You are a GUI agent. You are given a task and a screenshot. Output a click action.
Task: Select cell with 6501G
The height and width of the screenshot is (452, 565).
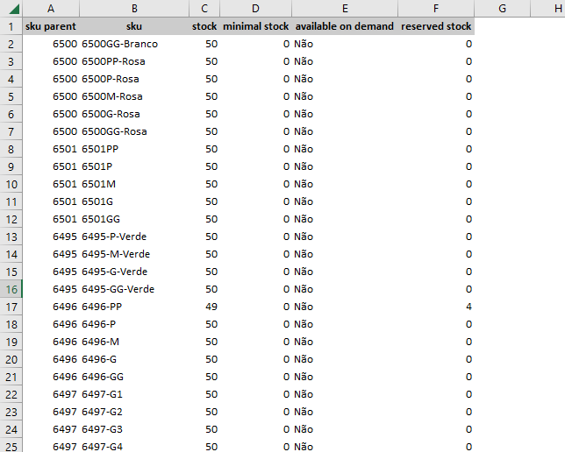click(134, 201)
